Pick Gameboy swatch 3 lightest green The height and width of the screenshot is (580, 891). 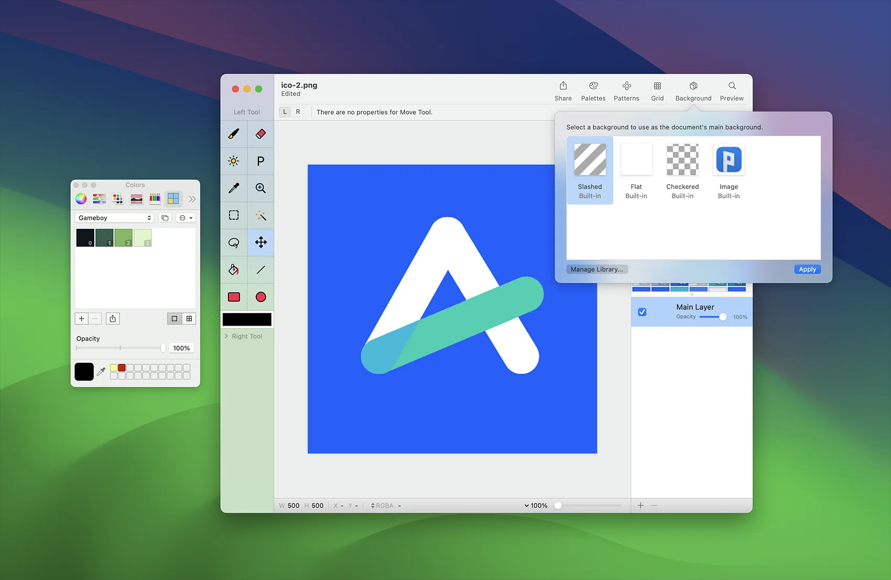[x=143, y=237]
